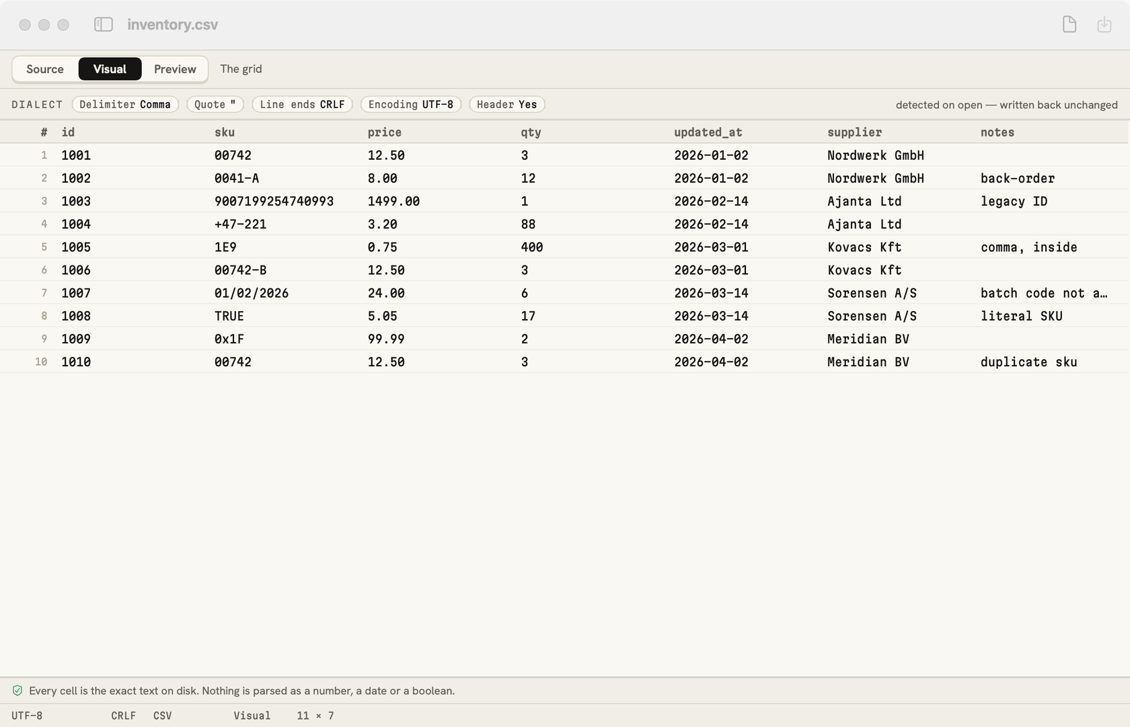This screenshot has width=1130, height=727.
Task: Toggle the sidebar panel icon
Action: (103, 25)
